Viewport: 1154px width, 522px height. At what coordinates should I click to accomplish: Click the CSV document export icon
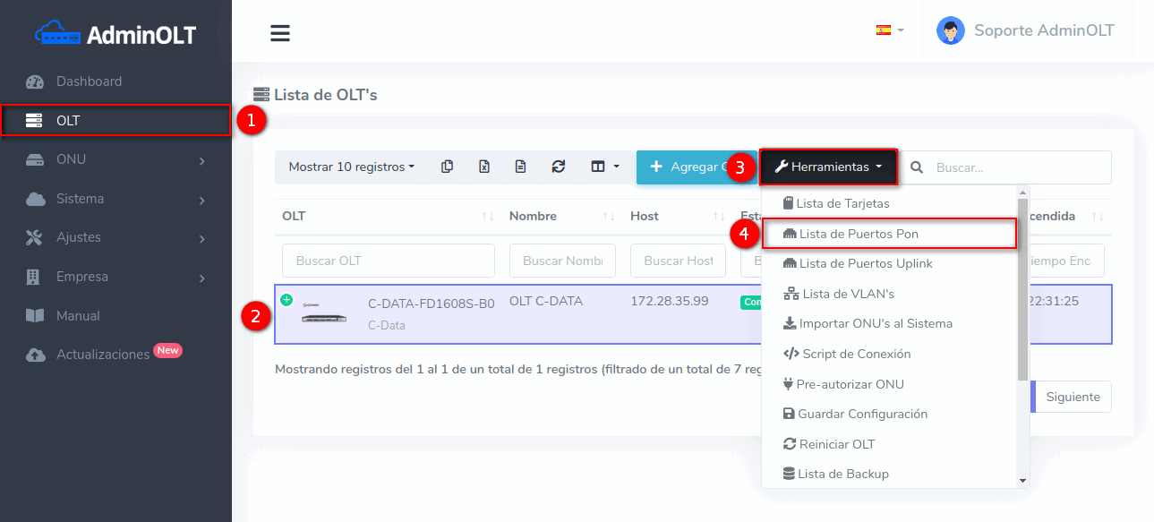(x=520, y=167)
